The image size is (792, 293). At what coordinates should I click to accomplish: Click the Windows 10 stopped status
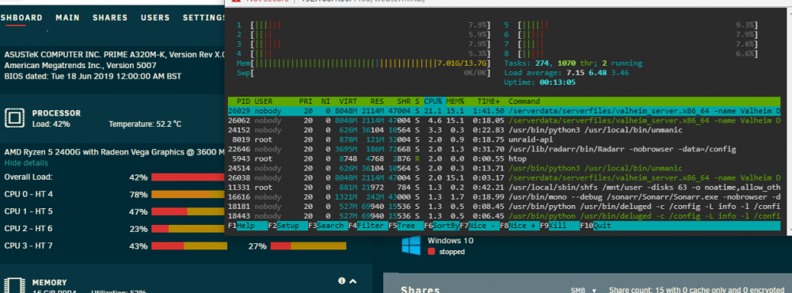coord(446,252)
